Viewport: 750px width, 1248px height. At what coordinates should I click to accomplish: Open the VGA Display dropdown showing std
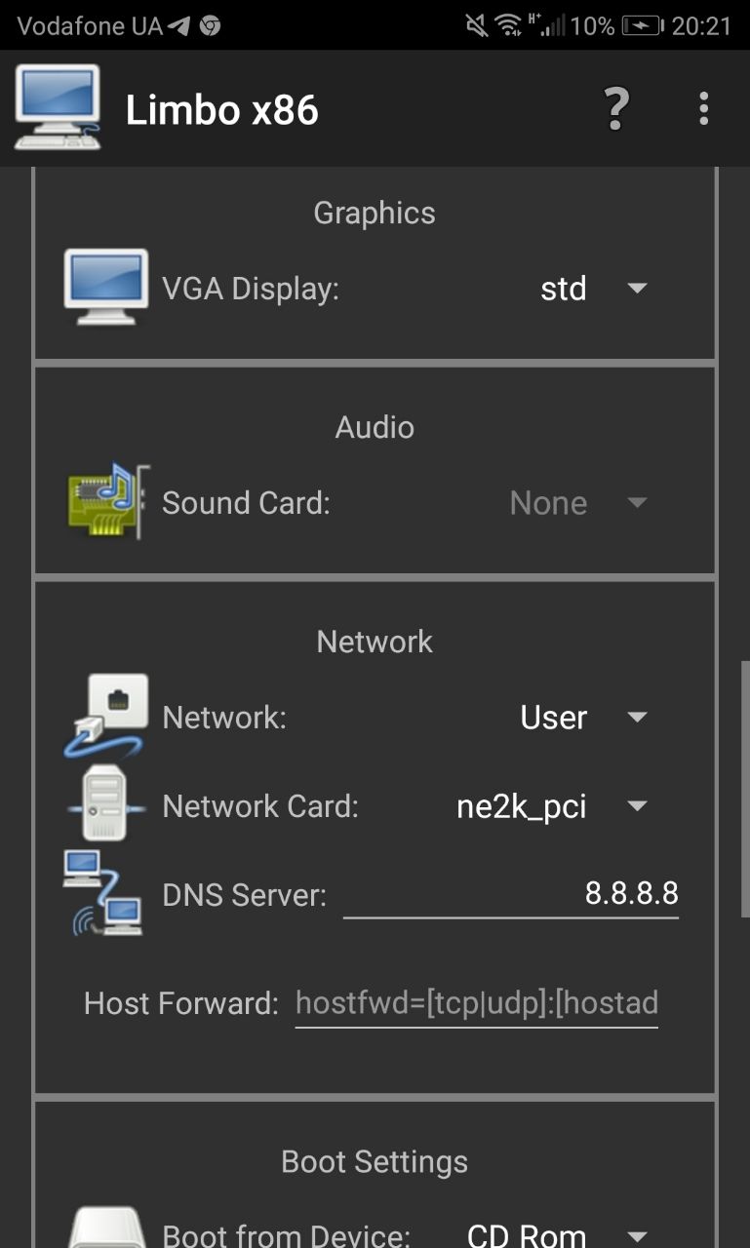594,288
